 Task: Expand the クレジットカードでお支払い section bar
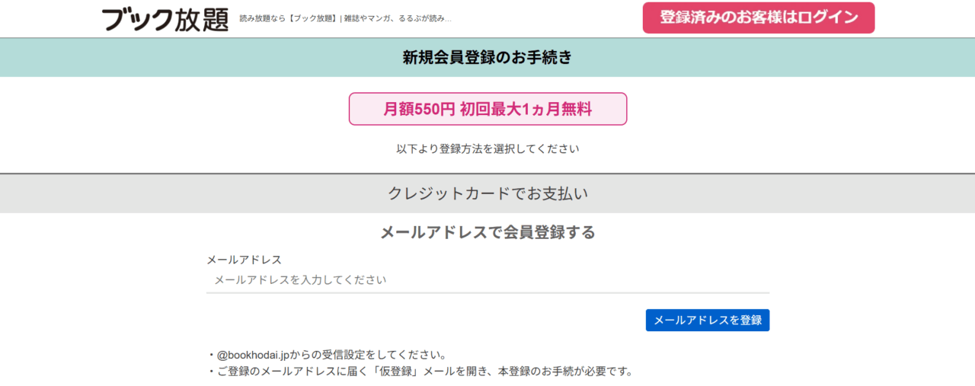click(x=487, y=193)
